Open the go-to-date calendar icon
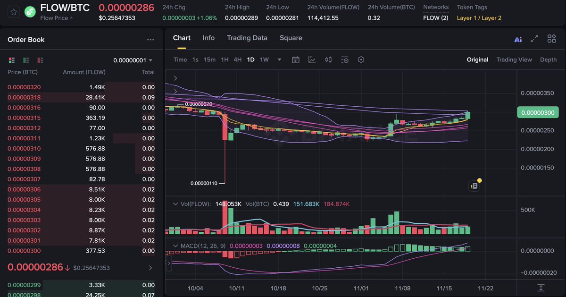566x297 pixels. click(x=296, y=59)
